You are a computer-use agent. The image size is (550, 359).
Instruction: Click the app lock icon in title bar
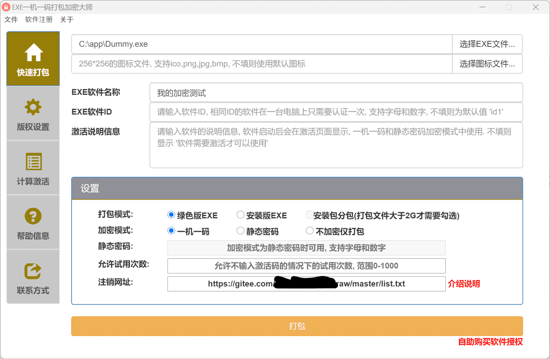pos(6,7)
